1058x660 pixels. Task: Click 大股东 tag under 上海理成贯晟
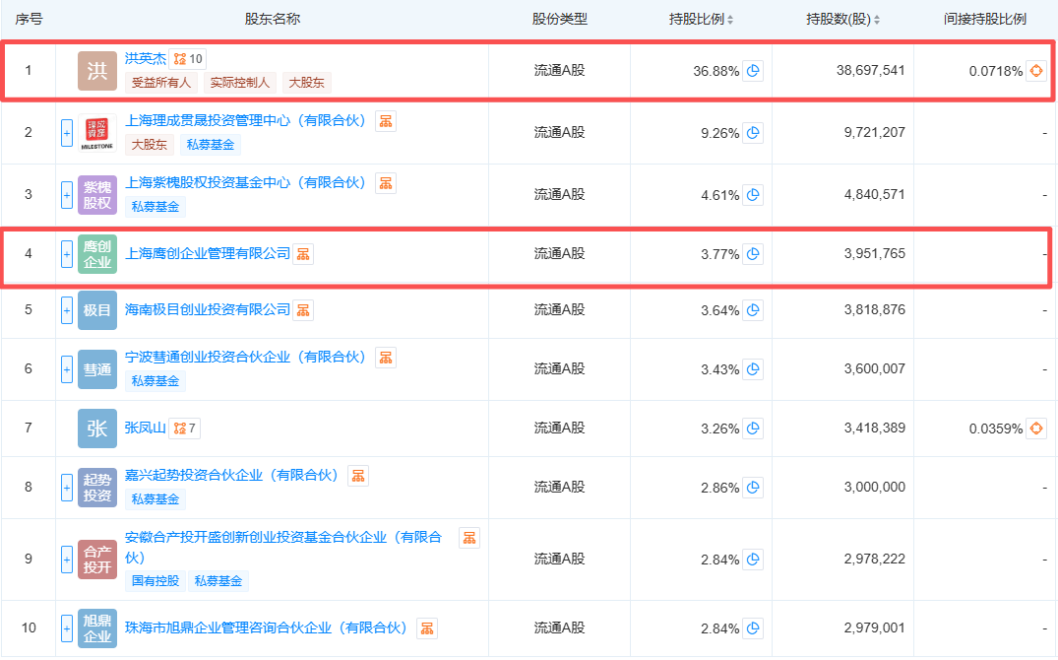click(x=150, y=145)
